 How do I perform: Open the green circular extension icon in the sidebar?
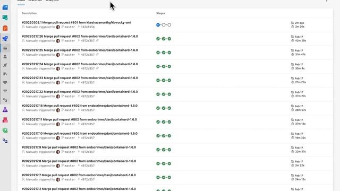(x=5, y=131)
